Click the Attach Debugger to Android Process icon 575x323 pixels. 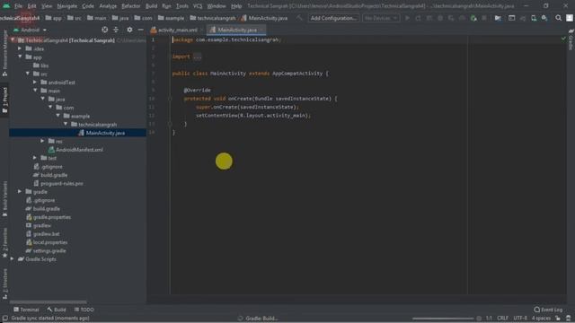tap(473, 18)
